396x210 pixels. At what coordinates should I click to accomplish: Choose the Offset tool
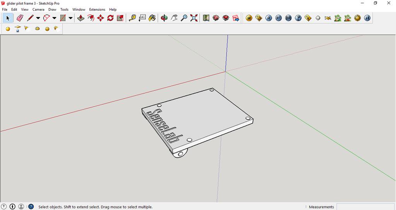click(90, 18)
